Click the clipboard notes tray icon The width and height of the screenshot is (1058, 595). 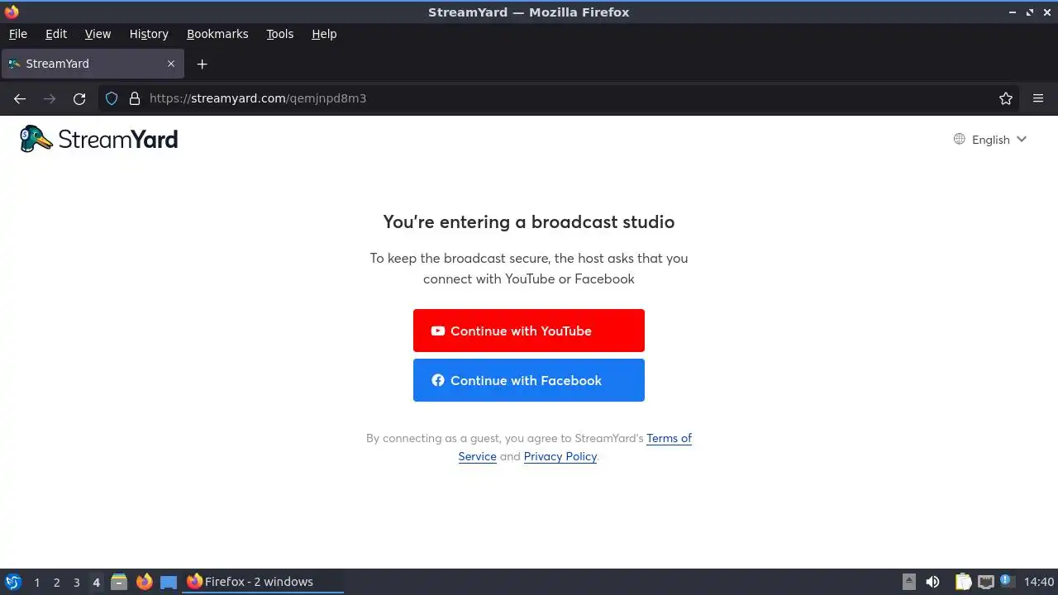(963, 582)
